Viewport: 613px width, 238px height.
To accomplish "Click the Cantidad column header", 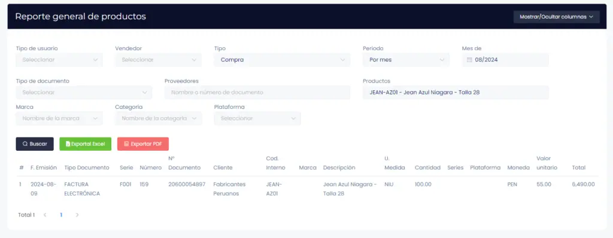I will [427, 167].
